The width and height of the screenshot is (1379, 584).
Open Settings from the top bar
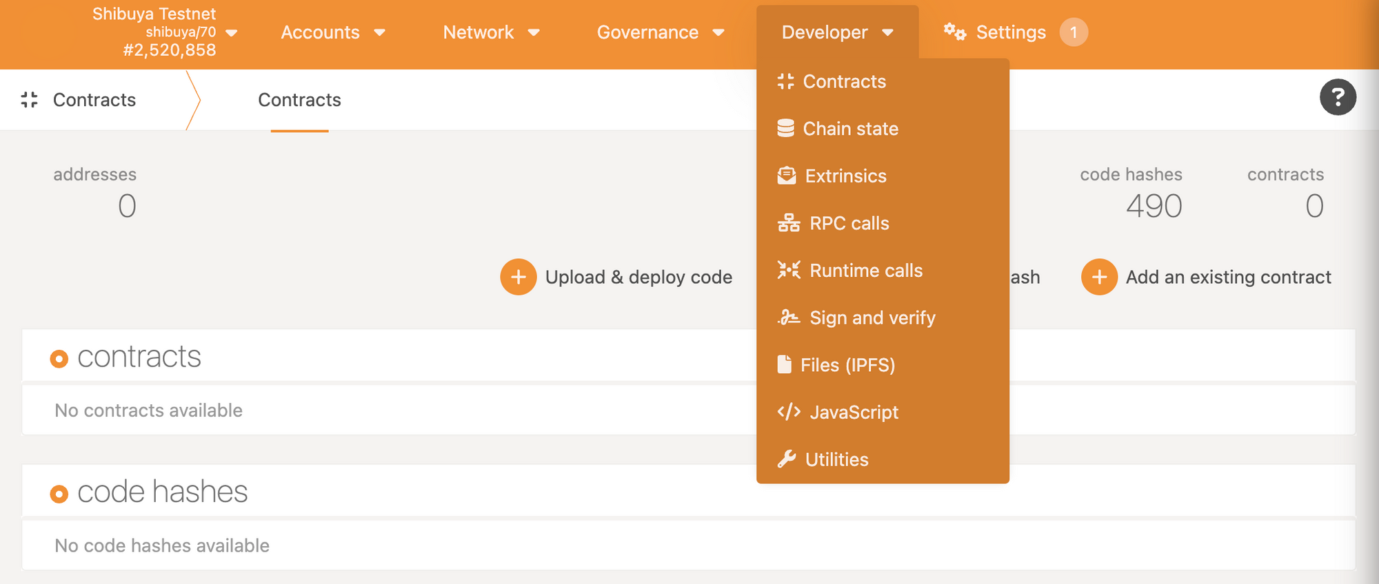pos(996,32)
